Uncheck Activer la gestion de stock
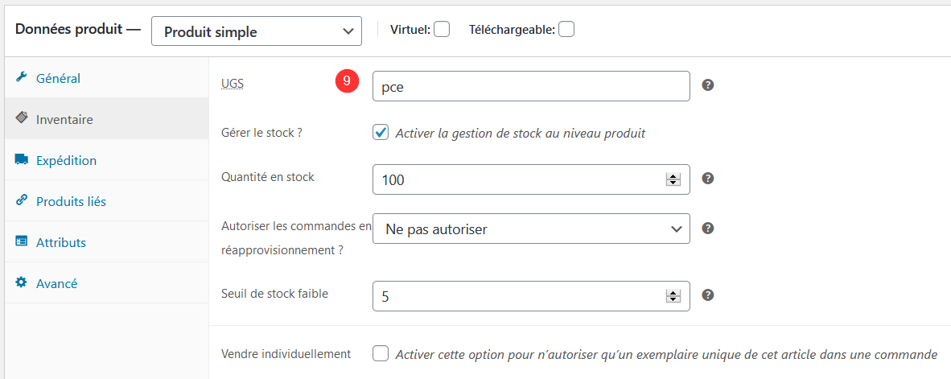The image size is (951, 379). pos(381,133)
